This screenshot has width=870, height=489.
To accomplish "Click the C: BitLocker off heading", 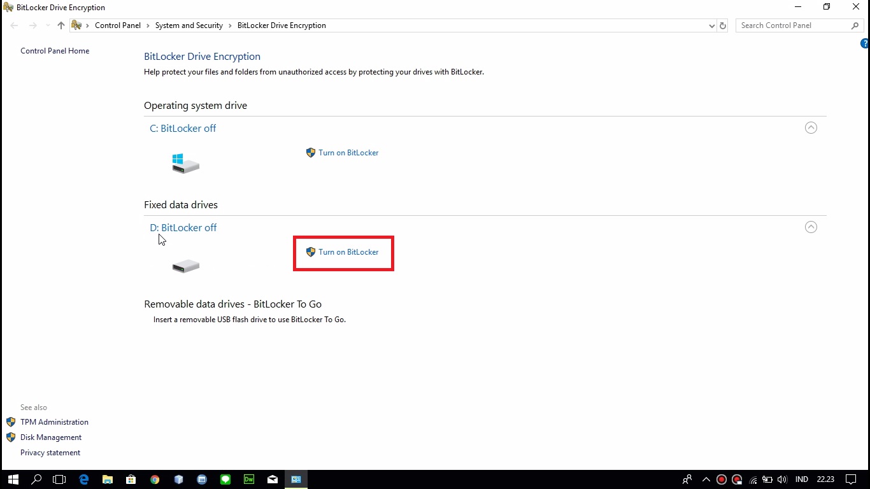I will pos(183,128).
